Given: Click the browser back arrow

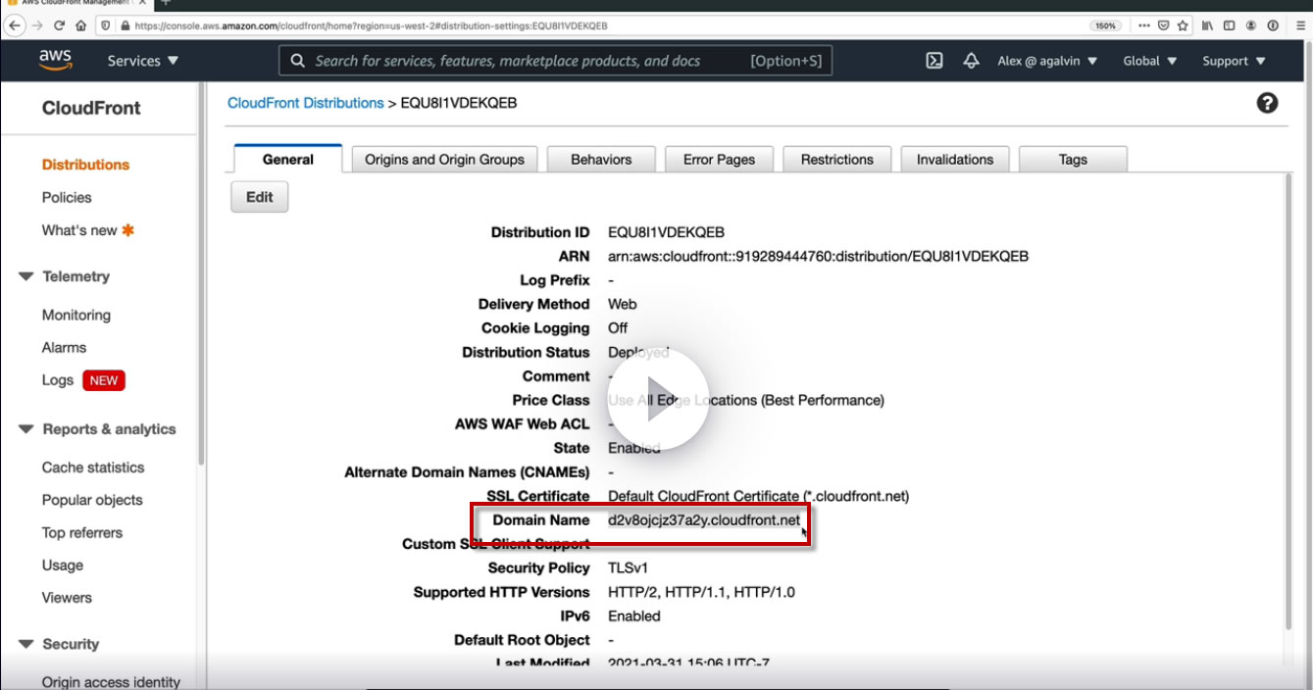Looking at the screenshot, I should (x=15, y=25).
